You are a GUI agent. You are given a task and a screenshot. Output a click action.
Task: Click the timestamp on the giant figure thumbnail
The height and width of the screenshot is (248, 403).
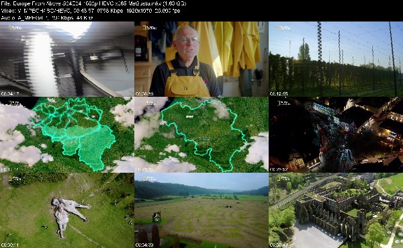[x=10, y=245]
